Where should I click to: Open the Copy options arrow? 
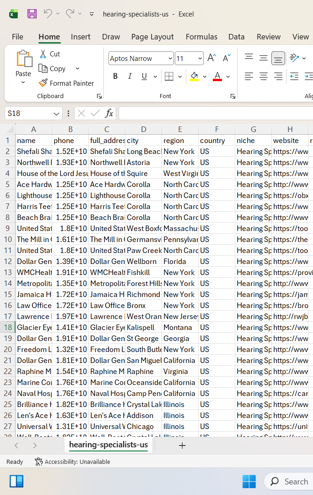pyautogui.click(x=77, y=68)
